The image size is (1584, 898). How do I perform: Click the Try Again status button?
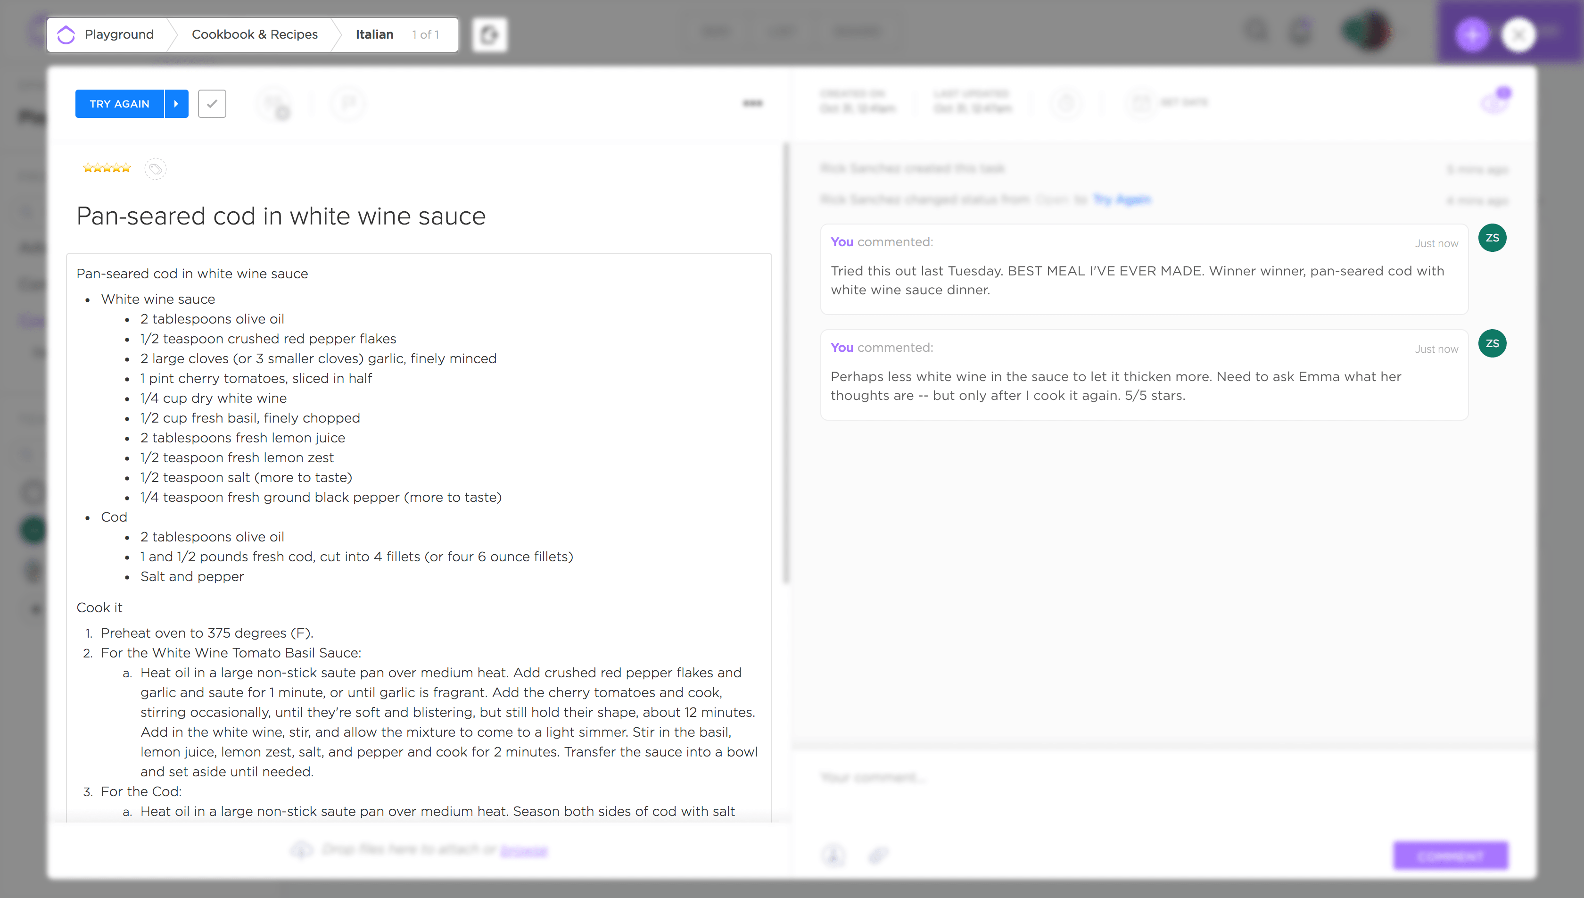coord(120,104)
